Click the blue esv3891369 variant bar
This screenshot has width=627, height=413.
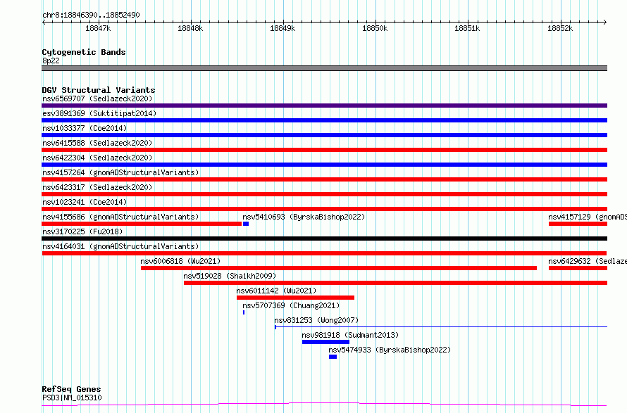(324, 120)
